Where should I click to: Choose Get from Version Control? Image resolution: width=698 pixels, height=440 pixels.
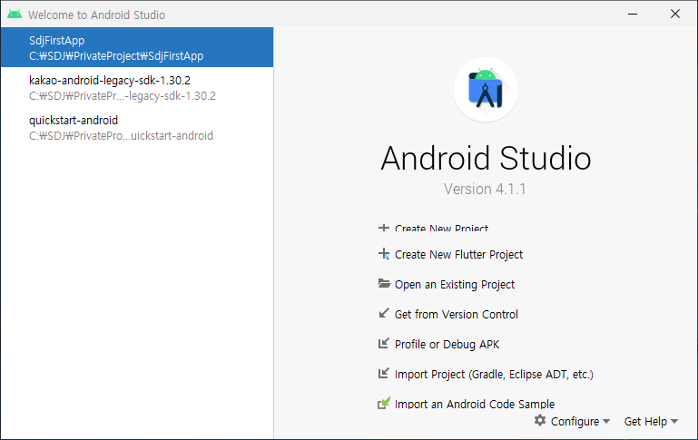click(x=457, y=314)
